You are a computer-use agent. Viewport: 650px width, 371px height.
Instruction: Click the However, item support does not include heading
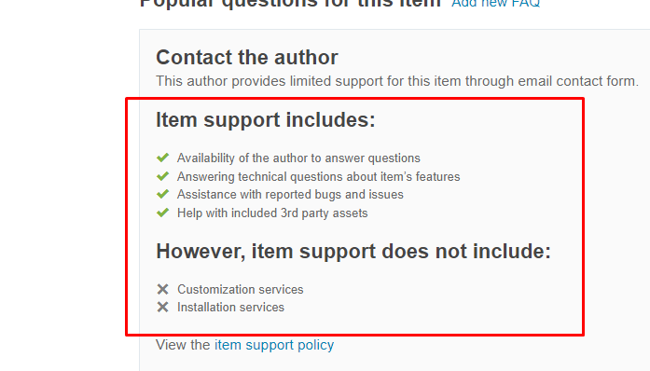[x=353, y=251]
